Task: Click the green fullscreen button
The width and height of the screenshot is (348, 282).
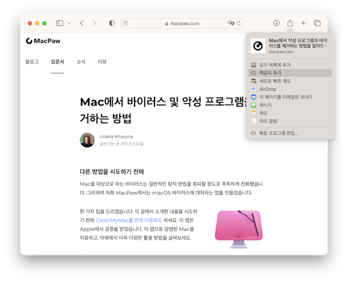Action: (x=45, y=23)
